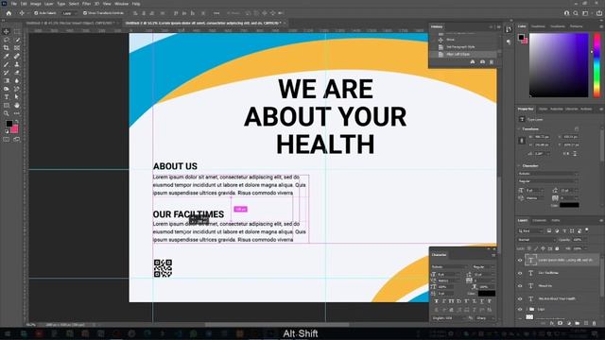Image resolution: width=605 pixels, height=340 pixels.
Task: Toggle Faux Bold in Character panel
Action: click(437, 301)
